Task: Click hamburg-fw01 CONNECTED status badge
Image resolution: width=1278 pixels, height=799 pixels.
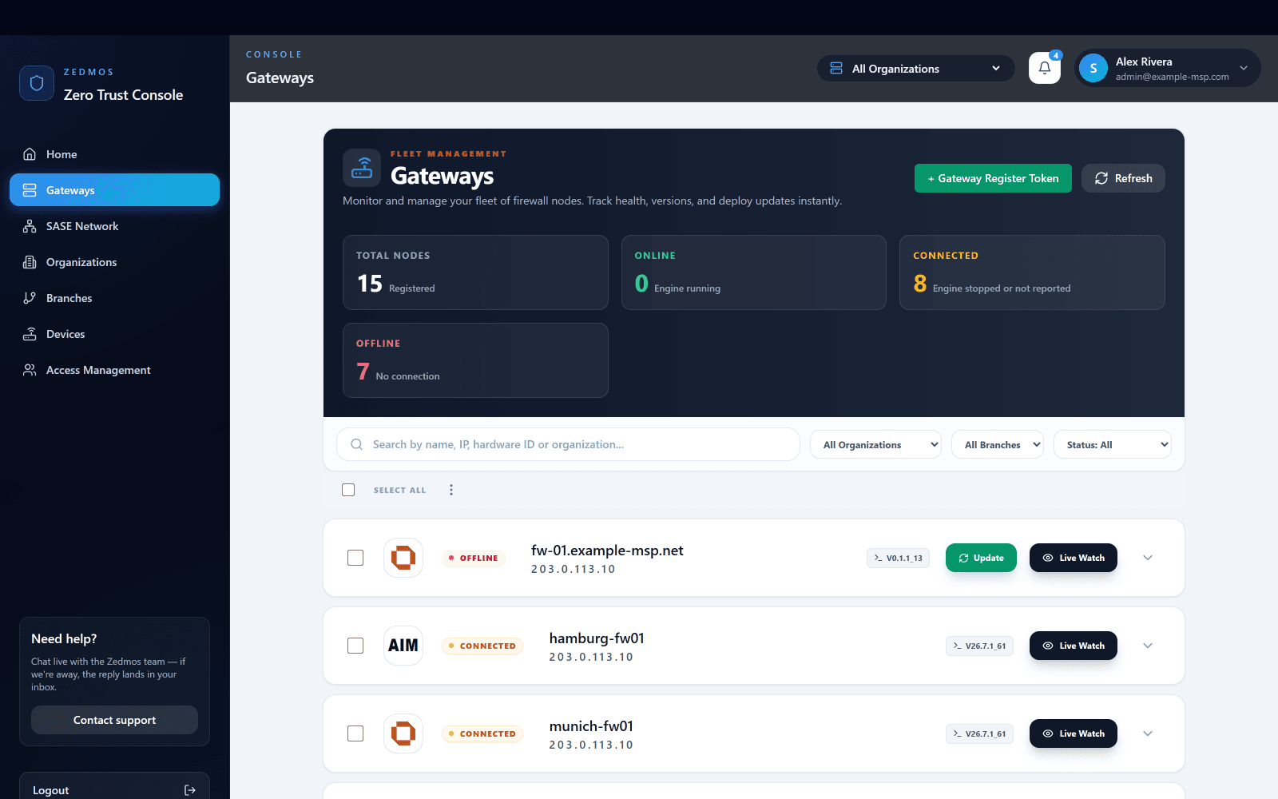Action: point(482,646)
